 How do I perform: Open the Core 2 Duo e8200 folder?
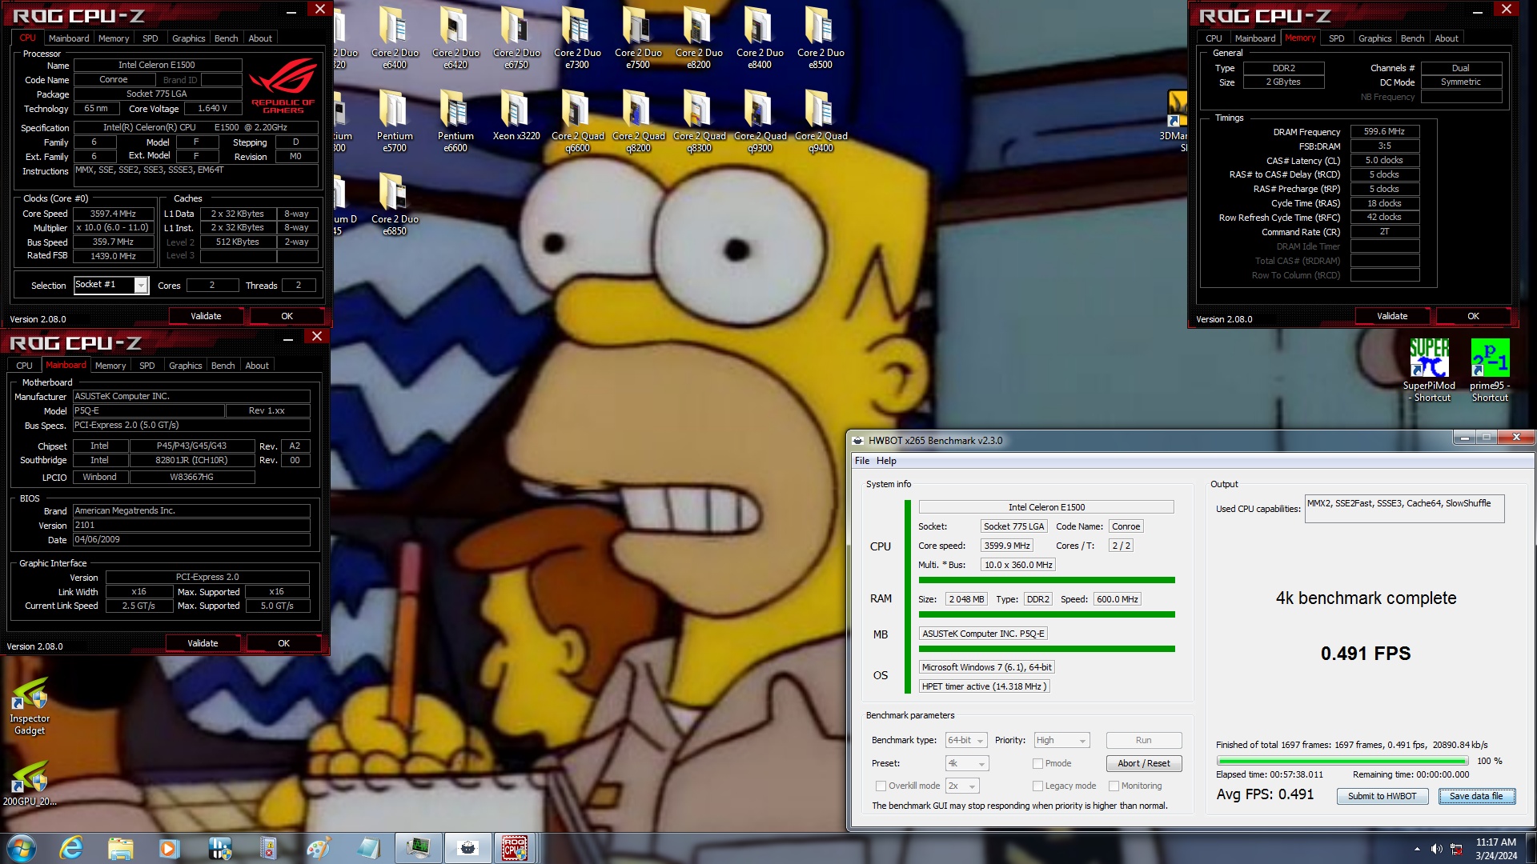click(699, 38)
